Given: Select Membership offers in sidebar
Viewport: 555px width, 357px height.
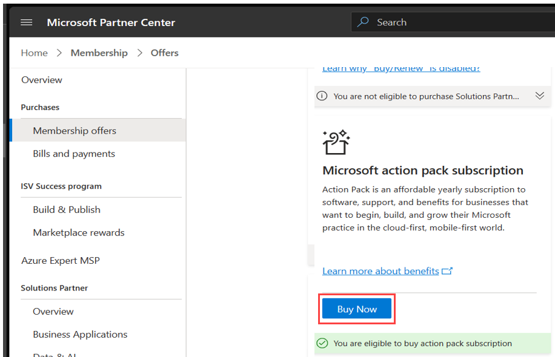Looking at the screenshot, I should pyautogui.click(x=99, y=131).
